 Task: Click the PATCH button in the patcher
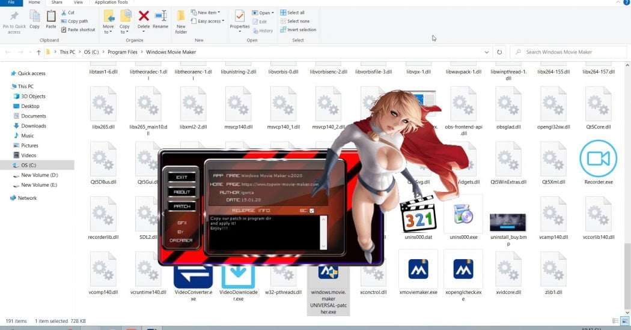pyautogui.click(x=182, y=206)
